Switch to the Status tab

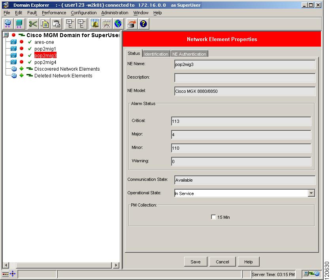[134, 53]
